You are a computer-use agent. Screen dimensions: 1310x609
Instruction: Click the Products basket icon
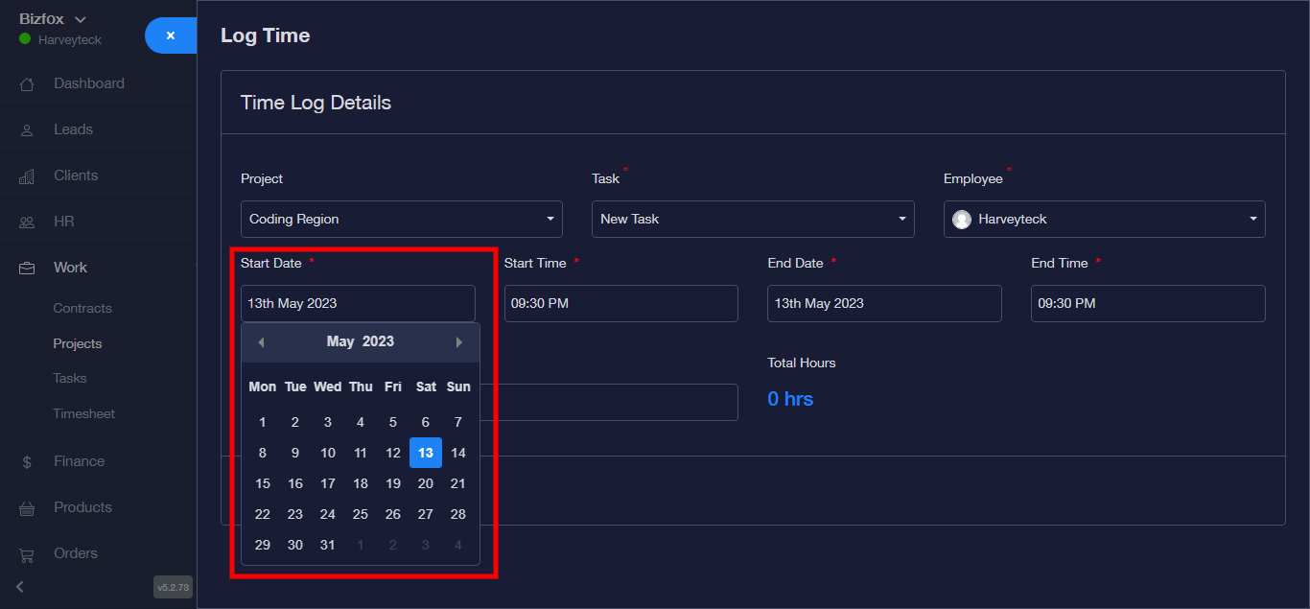[x=27, y=508]
